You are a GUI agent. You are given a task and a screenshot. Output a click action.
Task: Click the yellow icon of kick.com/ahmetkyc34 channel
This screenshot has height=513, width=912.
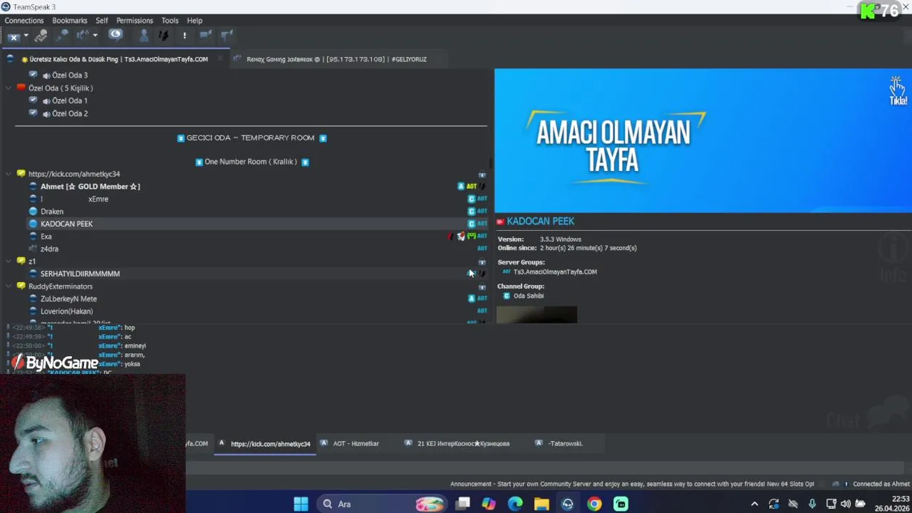[x=21, y=174]
